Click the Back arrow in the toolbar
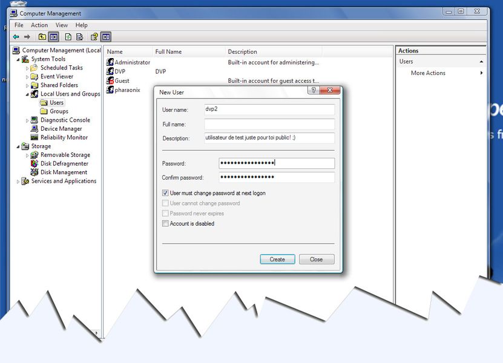 [16, 37]
